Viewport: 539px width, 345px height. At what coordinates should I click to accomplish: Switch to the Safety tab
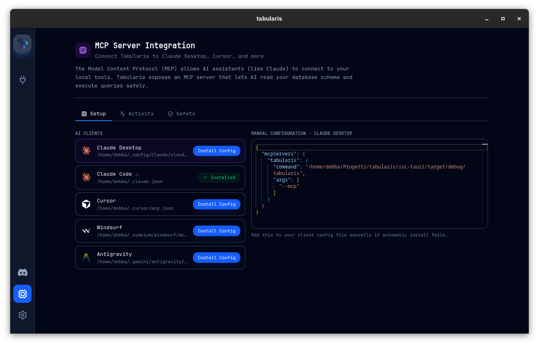click(x=182, y=114)
